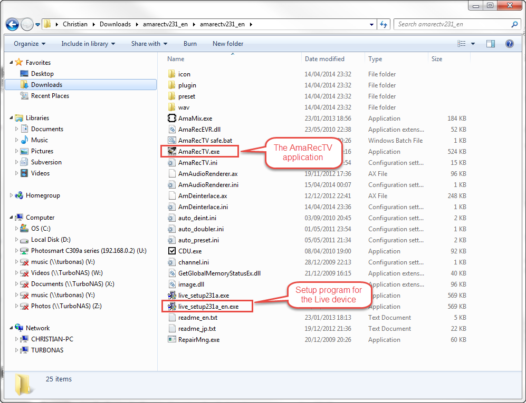Click the Back navigation arrow

tap(13, 24)
